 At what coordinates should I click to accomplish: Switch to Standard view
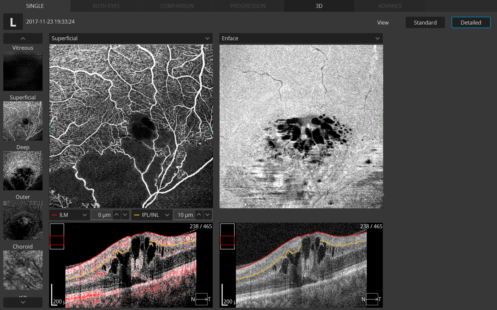click(x=425, y=23)
